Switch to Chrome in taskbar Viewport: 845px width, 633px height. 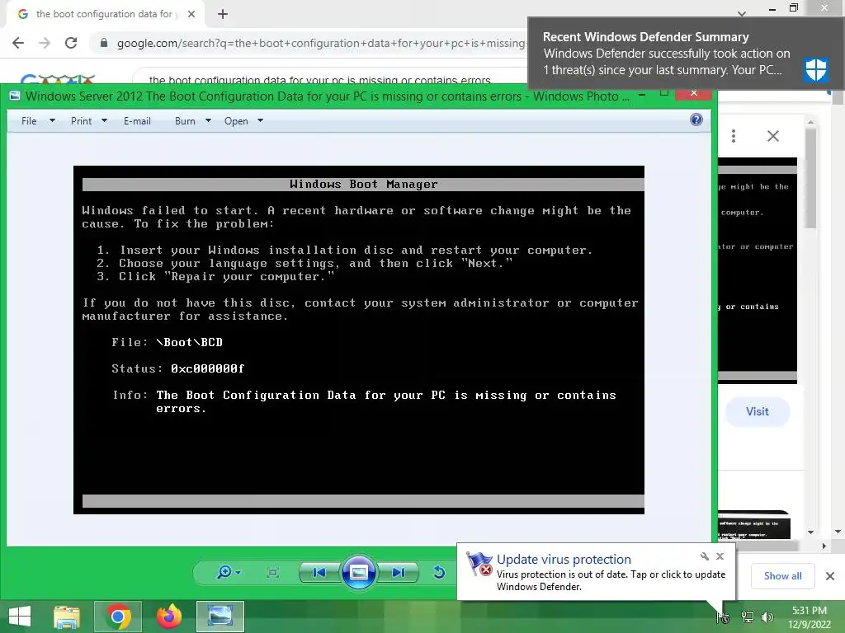click(x=118, y=617)
